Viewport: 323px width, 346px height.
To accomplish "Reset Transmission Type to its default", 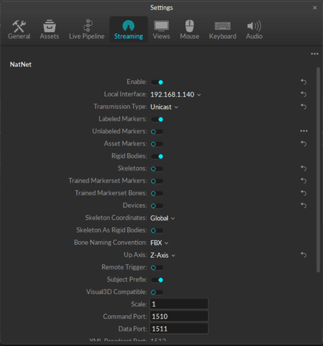I will [303, 107].
